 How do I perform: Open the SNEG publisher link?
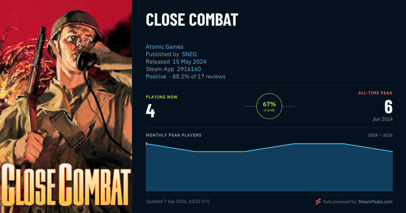[189, 54]
